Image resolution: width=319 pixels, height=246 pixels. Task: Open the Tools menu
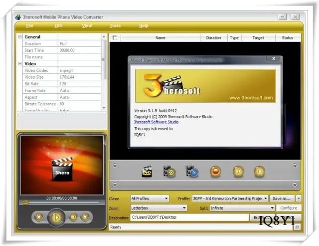[115, 25]
